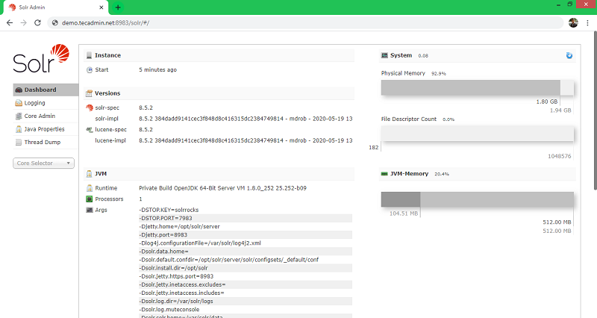Refresh the System panel values
Image resolution: width=597 pixels, height=318 pixels.
pos(569,55)
